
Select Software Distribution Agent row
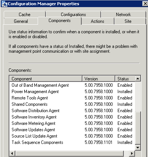[x=72, y=111]
